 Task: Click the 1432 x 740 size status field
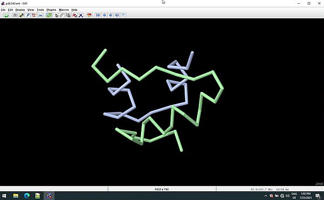click(x=162, y=189)
